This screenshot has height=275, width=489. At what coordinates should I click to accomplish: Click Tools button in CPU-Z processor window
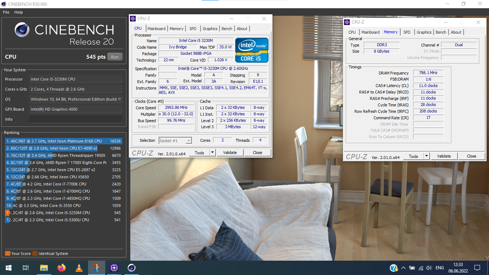click(199, 153)
